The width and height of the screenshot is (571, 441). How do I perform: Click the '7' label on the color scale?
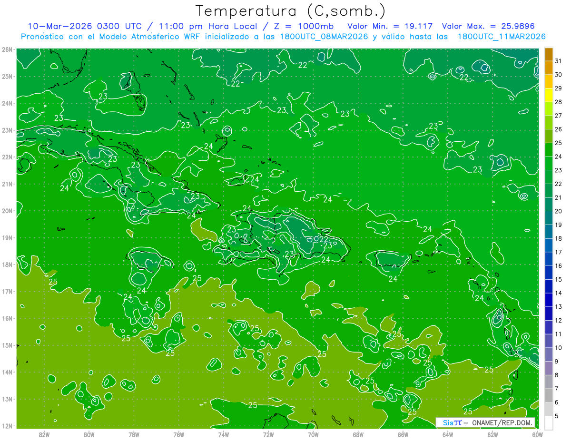pyautogui.click(x=557, y=389)
